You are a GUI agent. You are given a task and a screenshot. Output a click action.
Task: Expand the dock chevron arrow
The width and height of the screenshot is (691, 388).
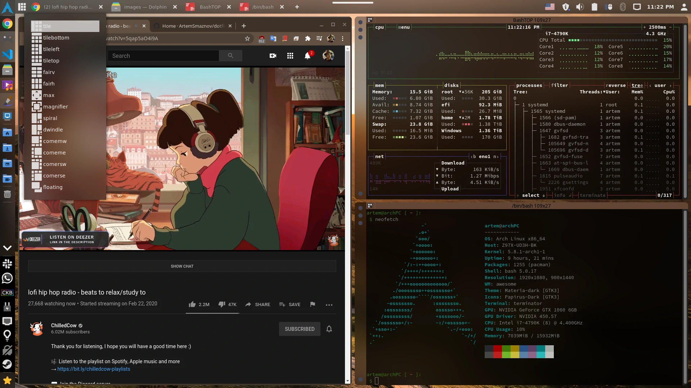[7, 248]
